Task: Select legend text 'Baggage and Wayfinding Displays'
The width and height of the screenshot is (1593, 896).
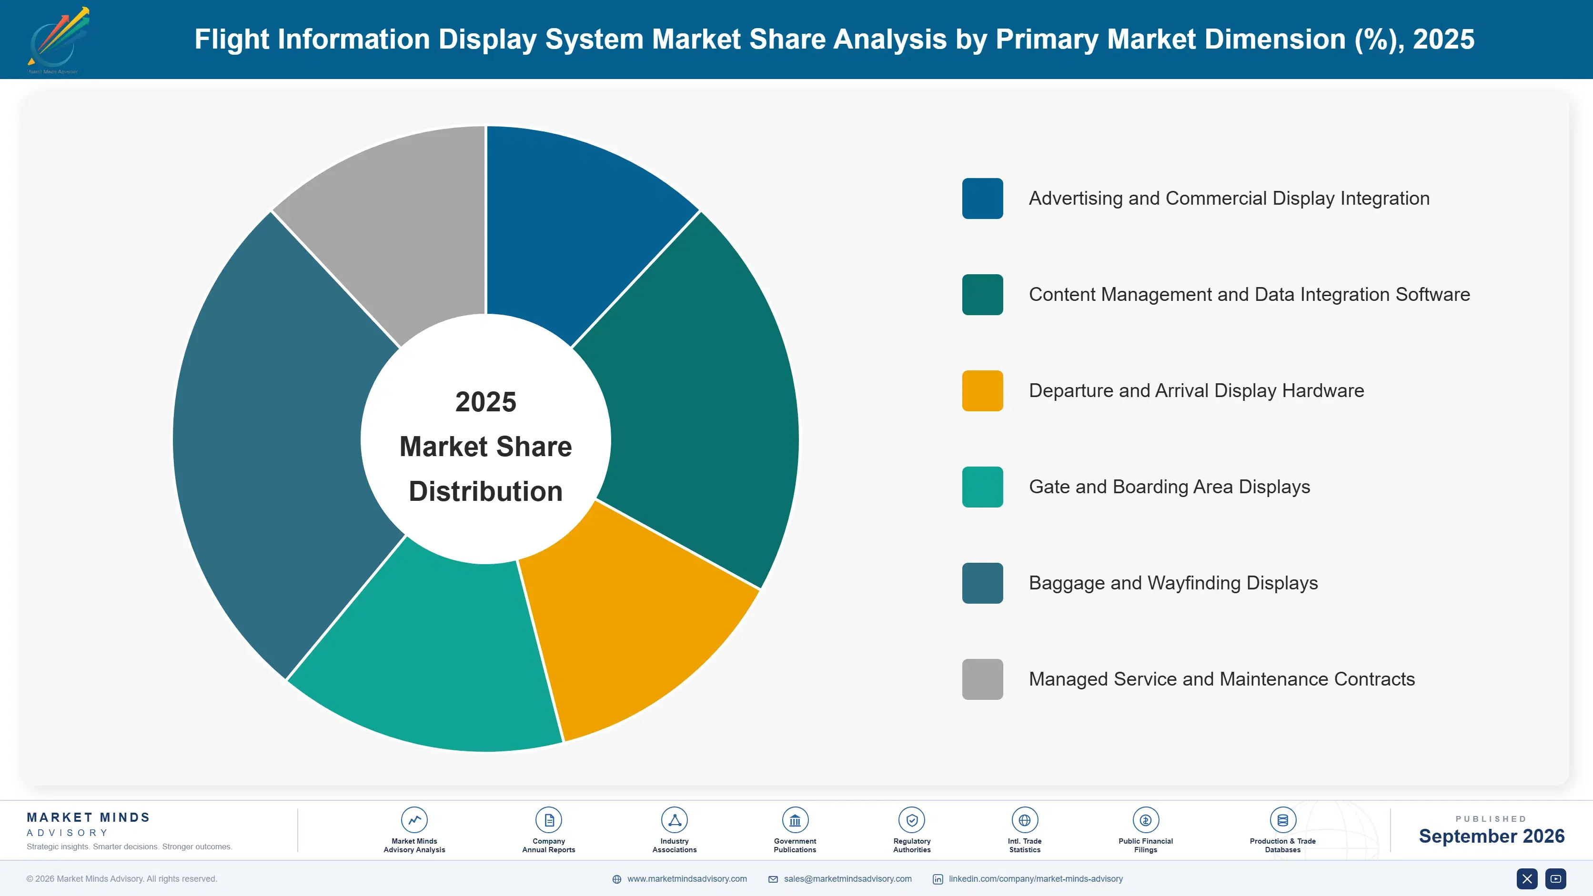Action: 1173,583
